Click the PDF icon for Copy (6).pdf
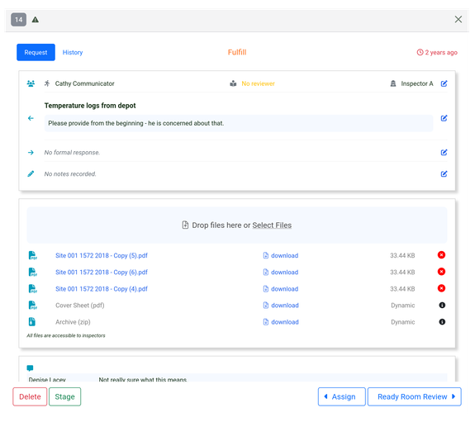The height and width of the screenshot is (422, 475). coord(32,272)
